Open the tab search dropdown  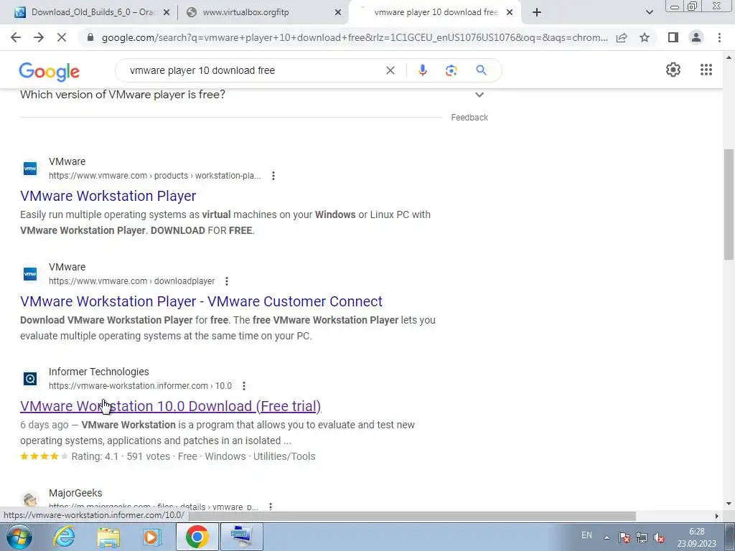coord(649,13)
